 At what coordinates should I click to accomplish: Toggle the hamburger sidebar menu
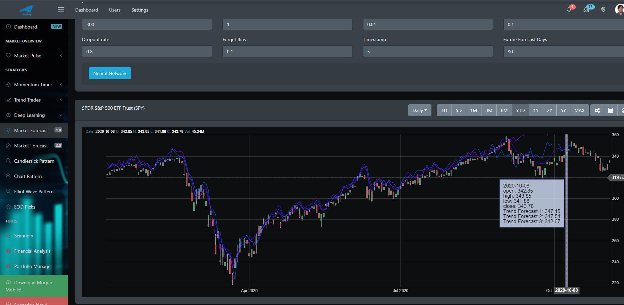click(x=61, y=10)
